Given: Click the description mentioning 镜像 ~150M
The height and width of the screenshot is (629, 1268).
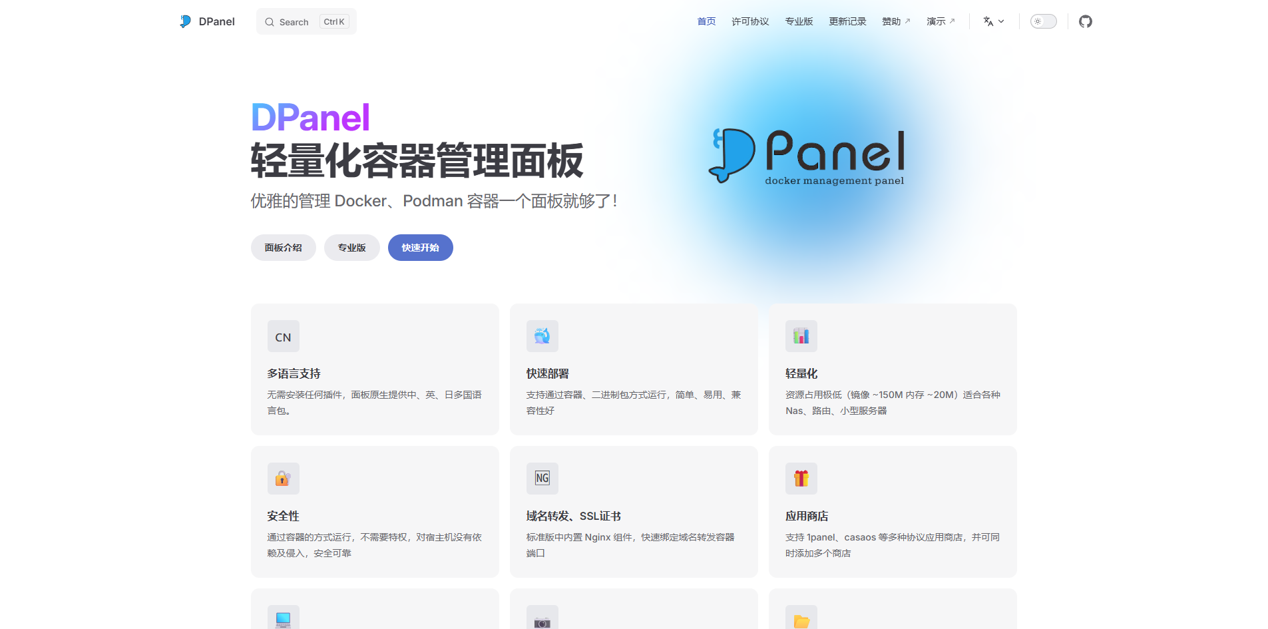Looking at the screenshot, I should pos(893,403).
